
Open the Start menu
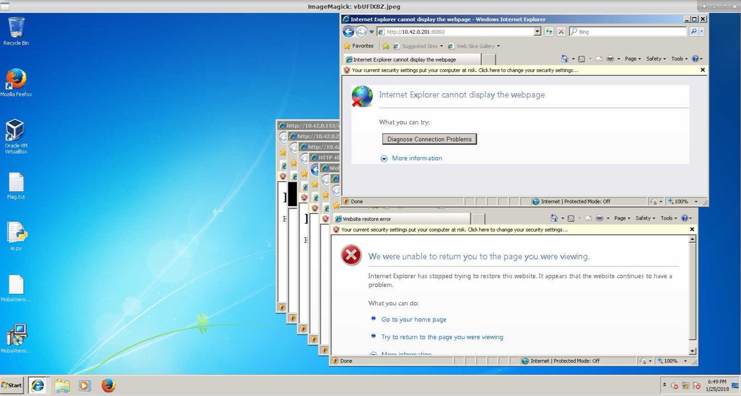pos(12,385)
